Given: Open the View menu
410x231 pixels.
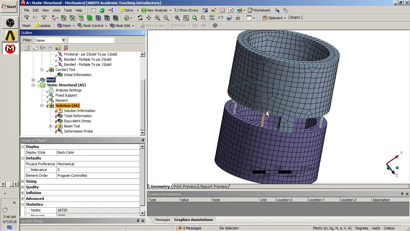Looking at the screenshot, I should click(x=46, y=10).
